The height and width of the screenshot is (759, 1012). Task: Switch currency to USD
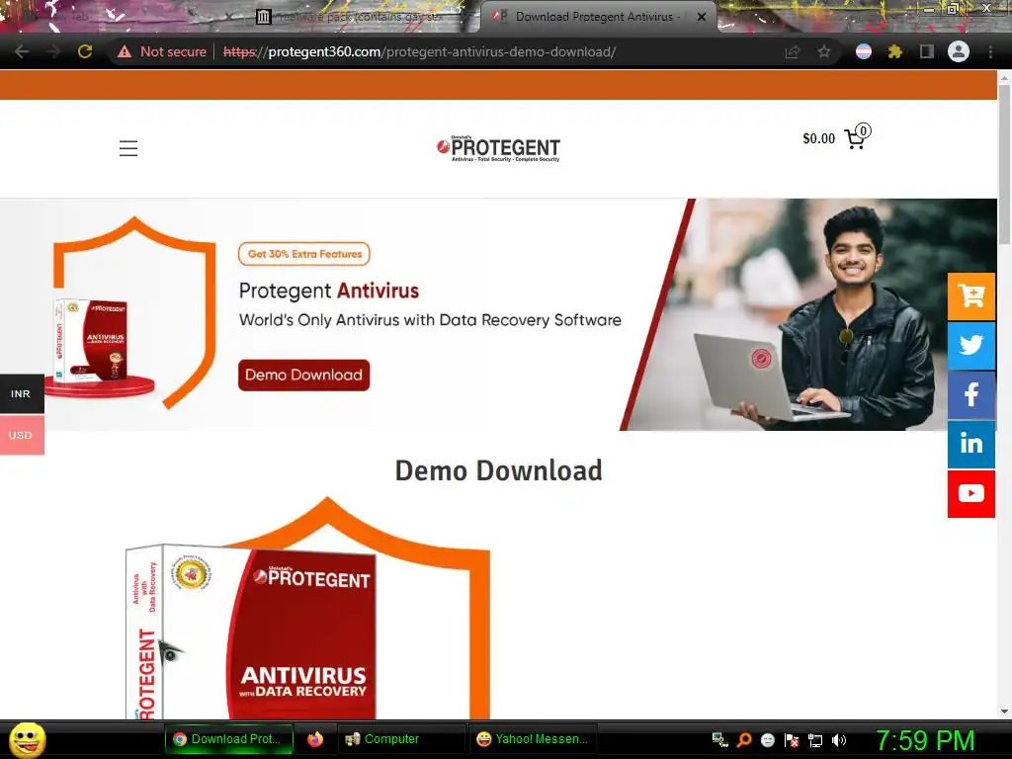(22, 435)
